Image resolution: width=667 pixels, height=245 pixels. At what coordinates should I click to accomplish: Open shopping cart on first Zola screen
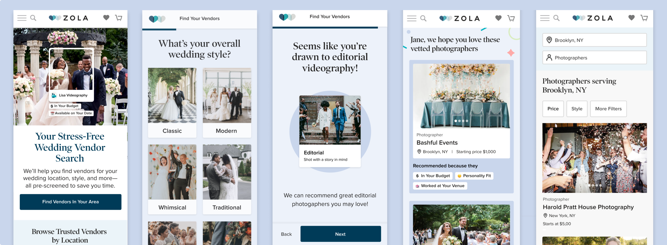point(119,18)
